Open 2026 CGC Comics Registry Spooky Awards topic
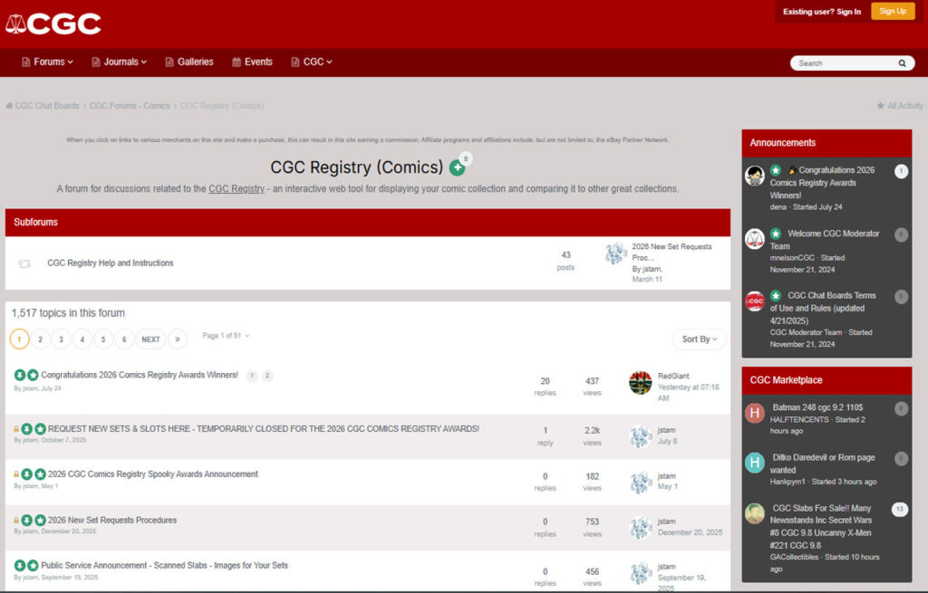The image size is (928, 593). tap(152, 474)
